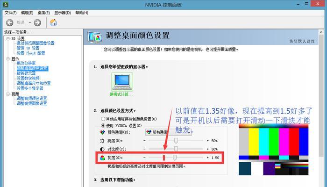This screenshot has height=187, width=327.
Task: Click the color channel icon beside 颜色通道
Action: [102, 132]
